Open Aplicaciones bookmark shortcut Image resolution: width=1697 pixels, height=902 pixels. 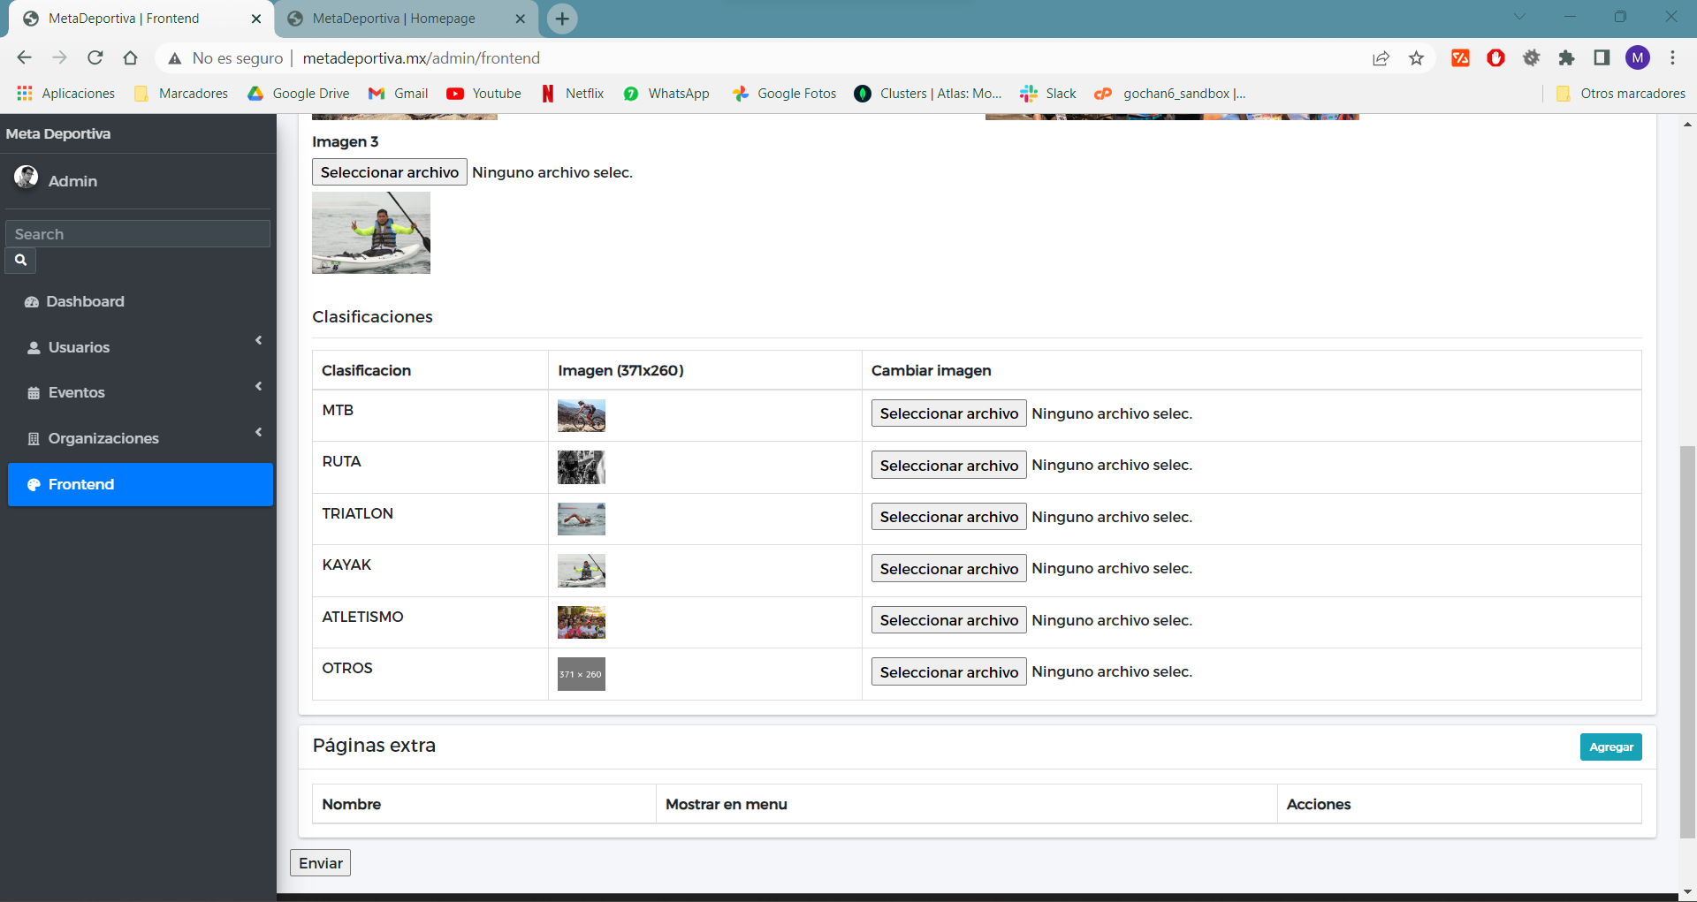point(66,94)
